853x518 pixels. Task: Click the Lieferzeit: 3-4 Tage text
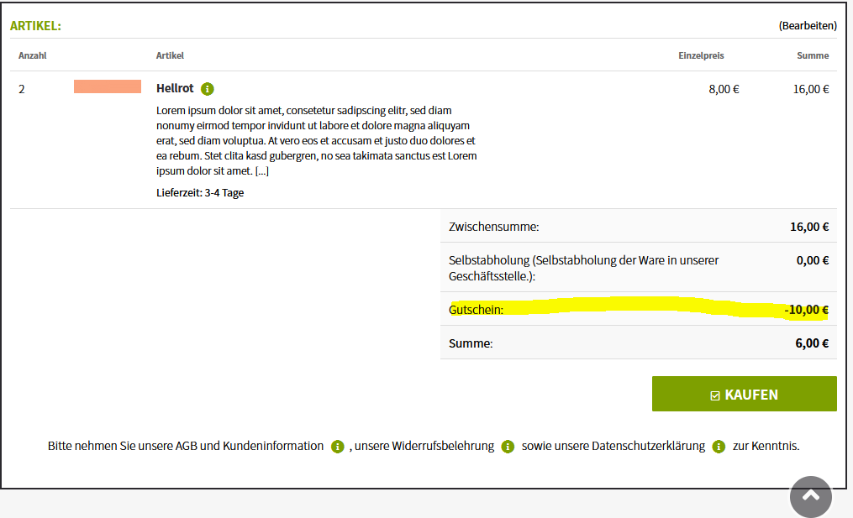(x=200, y=192)
